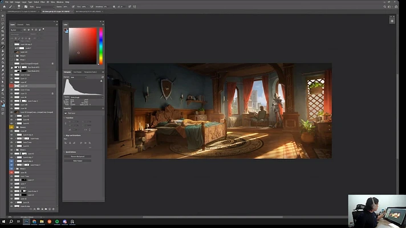The width and height of the screenshot is (406, 228).
Task: Open the Image menu
Action: tap(17, 2)
